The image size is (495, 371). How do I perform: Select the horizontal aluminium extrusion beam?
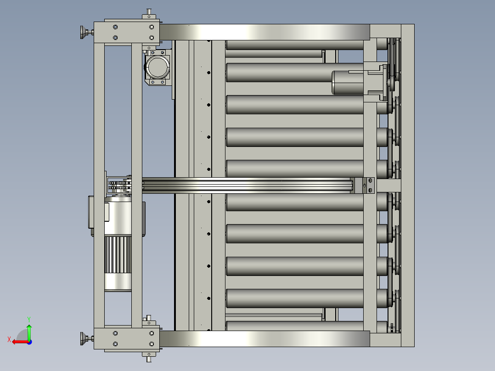point(247,185)
